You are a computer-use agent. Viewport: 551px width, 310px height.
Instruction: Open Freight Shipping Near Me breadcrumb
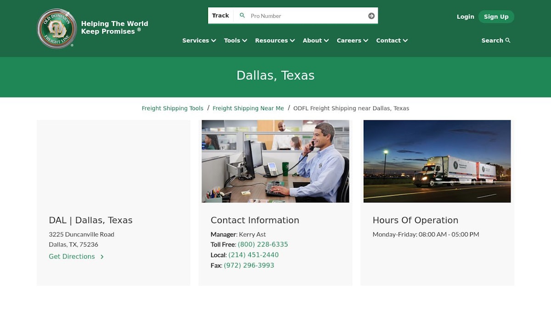[248, 108]
